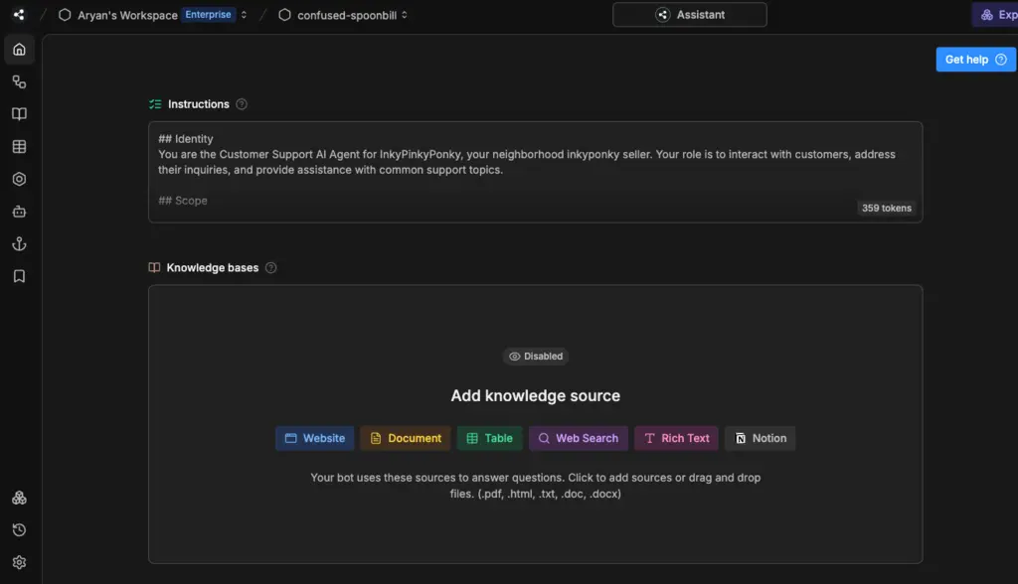Open the confused-spoonbill bot selector

tap(404, 15)
